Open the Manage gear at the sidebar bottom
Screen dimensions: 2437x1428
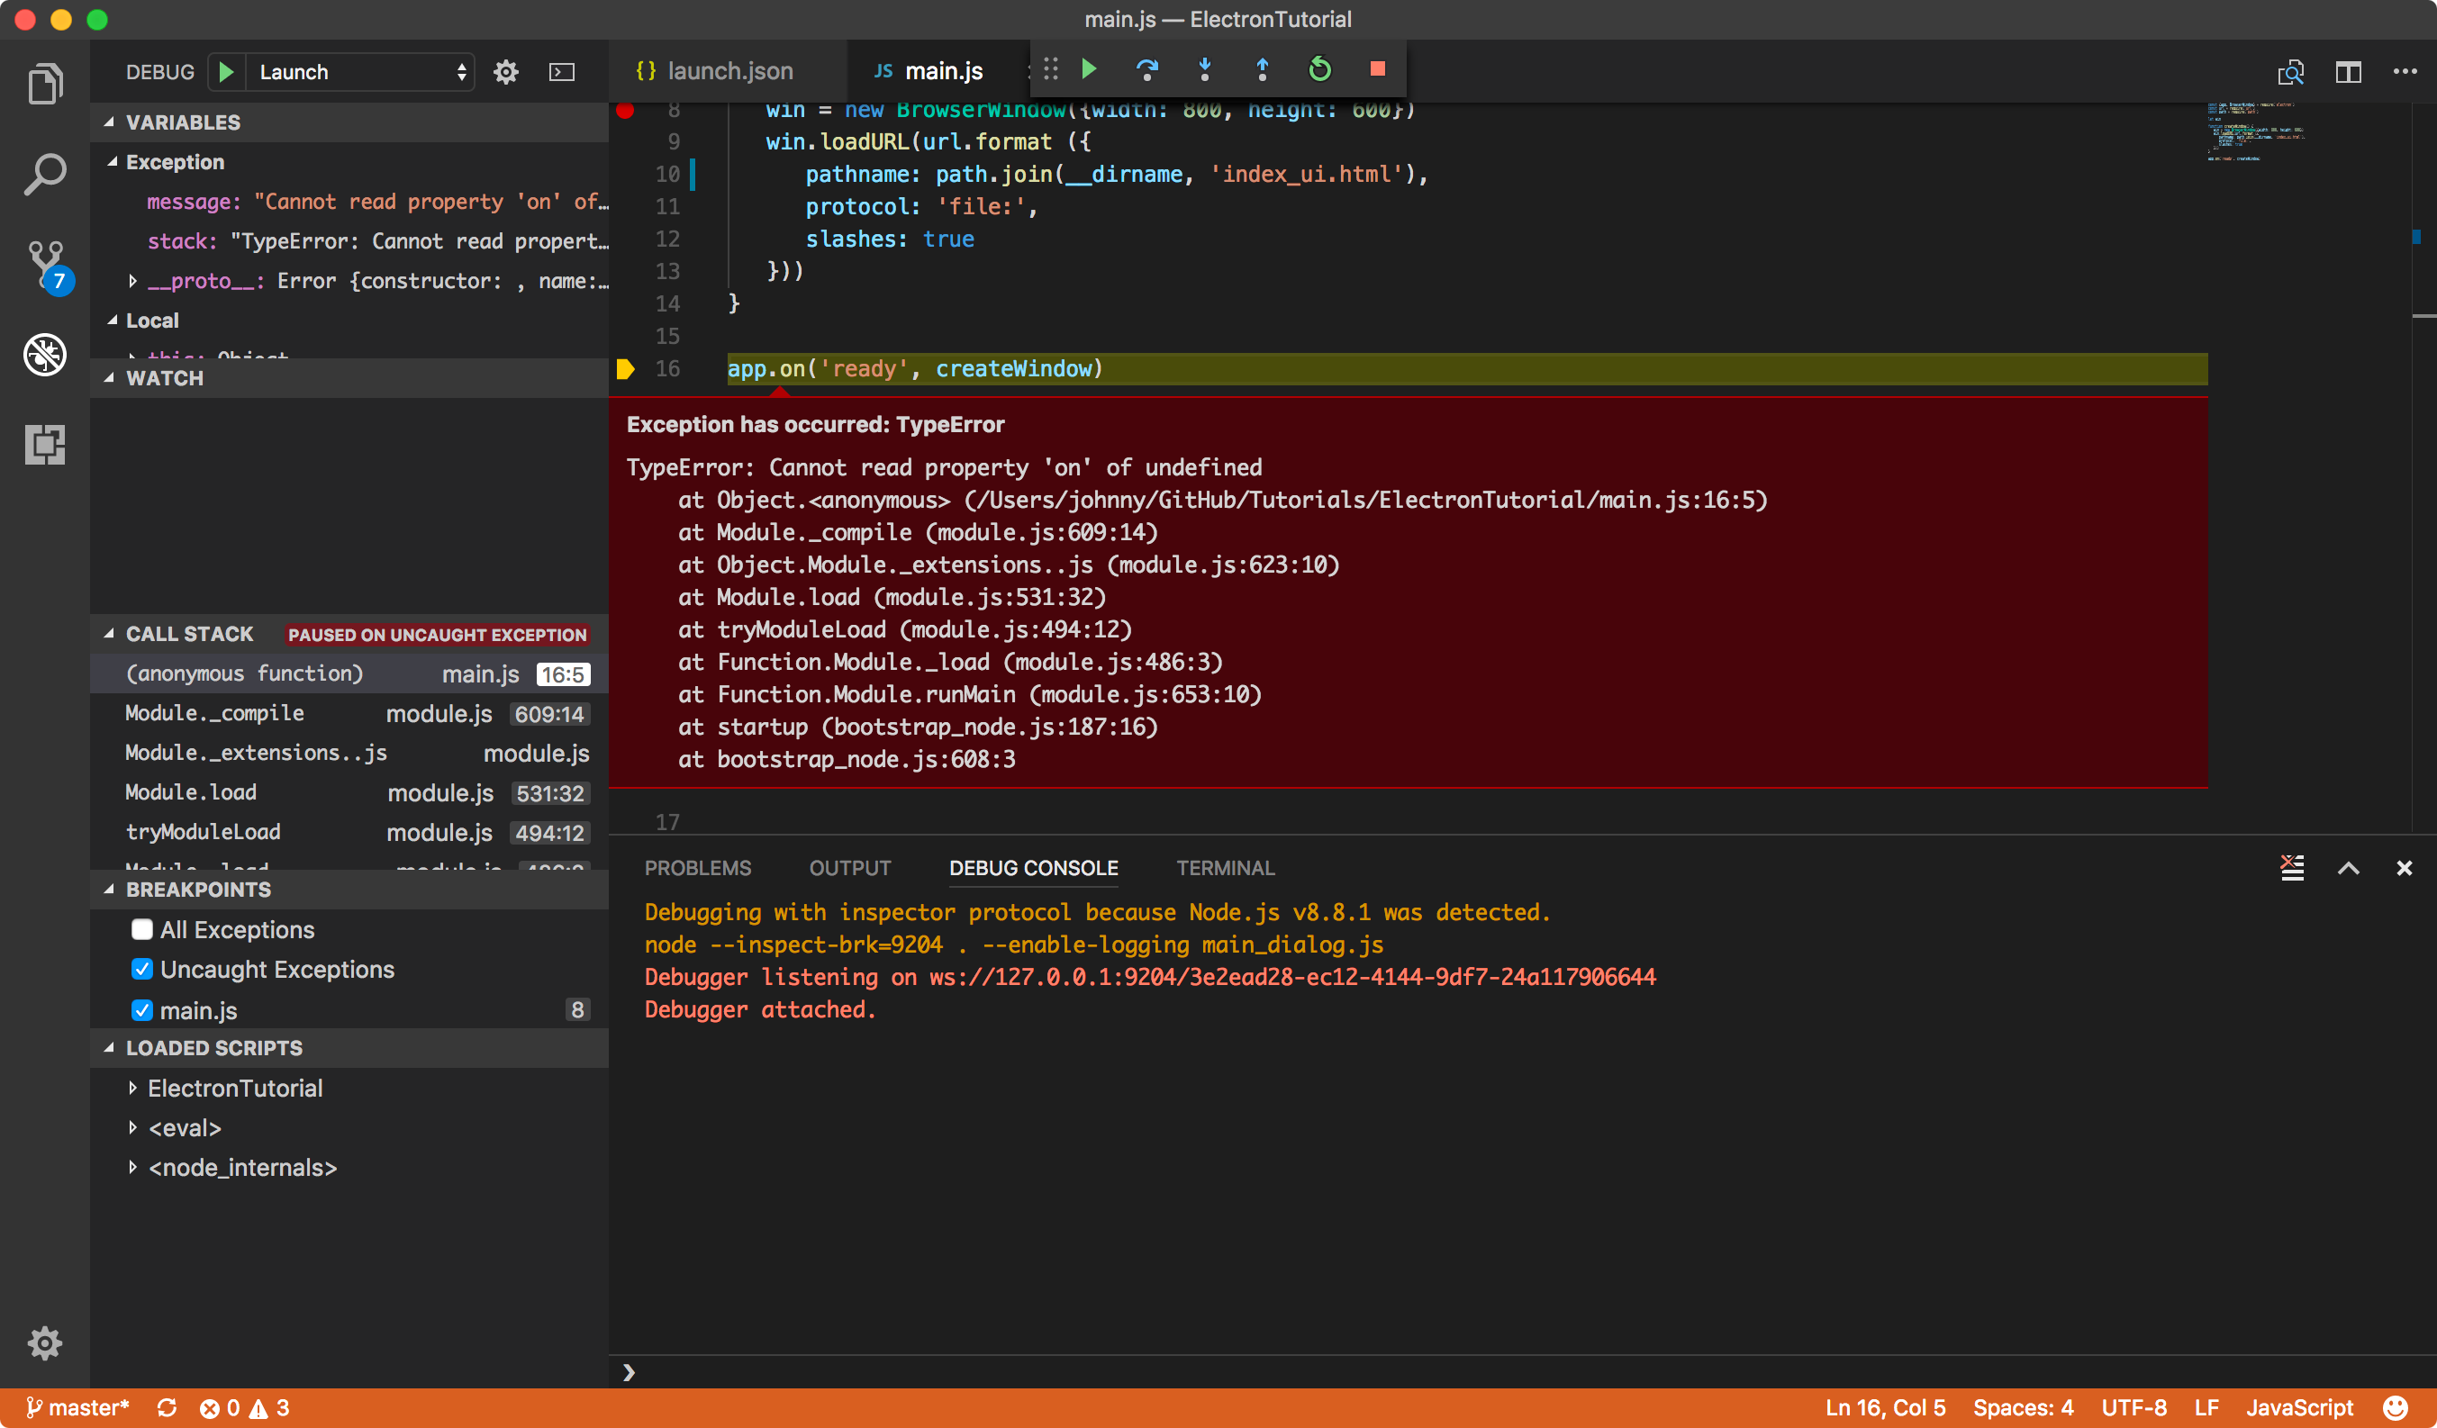[x=44, y=1343]
